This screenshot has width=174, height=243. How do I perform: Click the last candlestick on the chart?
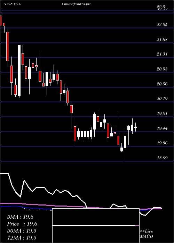click(136, 127)
